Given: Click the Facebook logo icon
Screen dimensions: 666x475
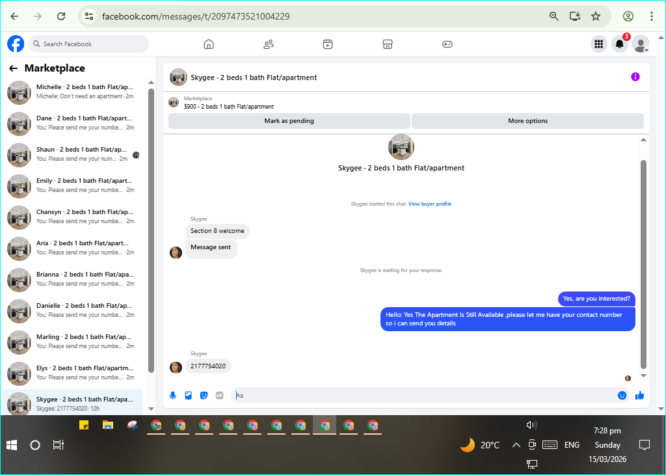Looking at the screenshot, I should [x=16, y=44].
